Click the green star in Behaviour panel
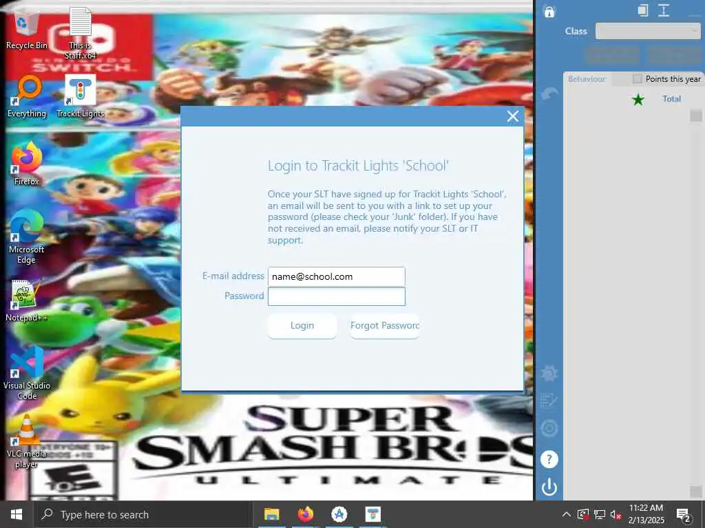Viewport: 705px width, 528px height. [638, 99]
